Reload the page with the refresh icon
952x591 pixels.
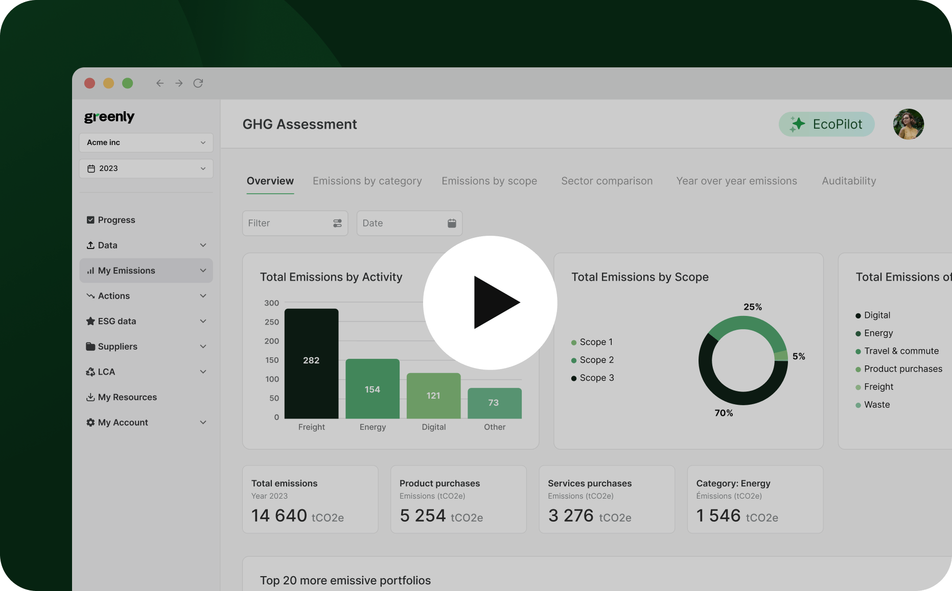[x=198, y=83]
